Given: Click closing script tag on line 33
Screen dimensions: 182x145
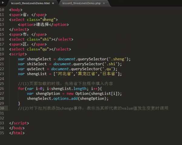Looking at the screenshot, I should click(19, 123).
